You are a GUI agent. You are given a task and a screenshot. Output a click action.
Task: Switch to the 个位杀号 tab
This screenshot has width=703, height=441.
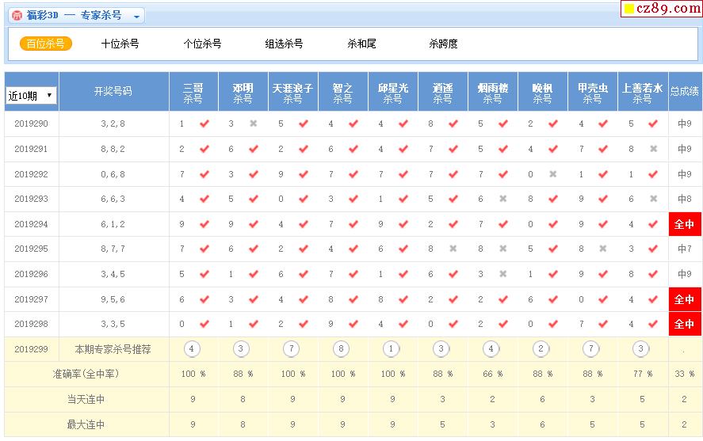tap(203, 44)
